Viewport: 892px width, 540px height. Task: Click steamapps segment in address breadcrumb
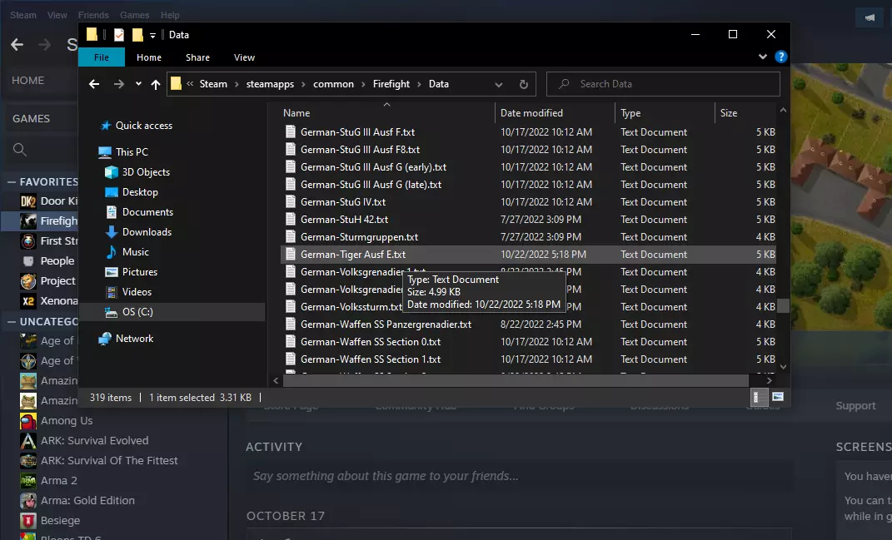tap(270, 84)
